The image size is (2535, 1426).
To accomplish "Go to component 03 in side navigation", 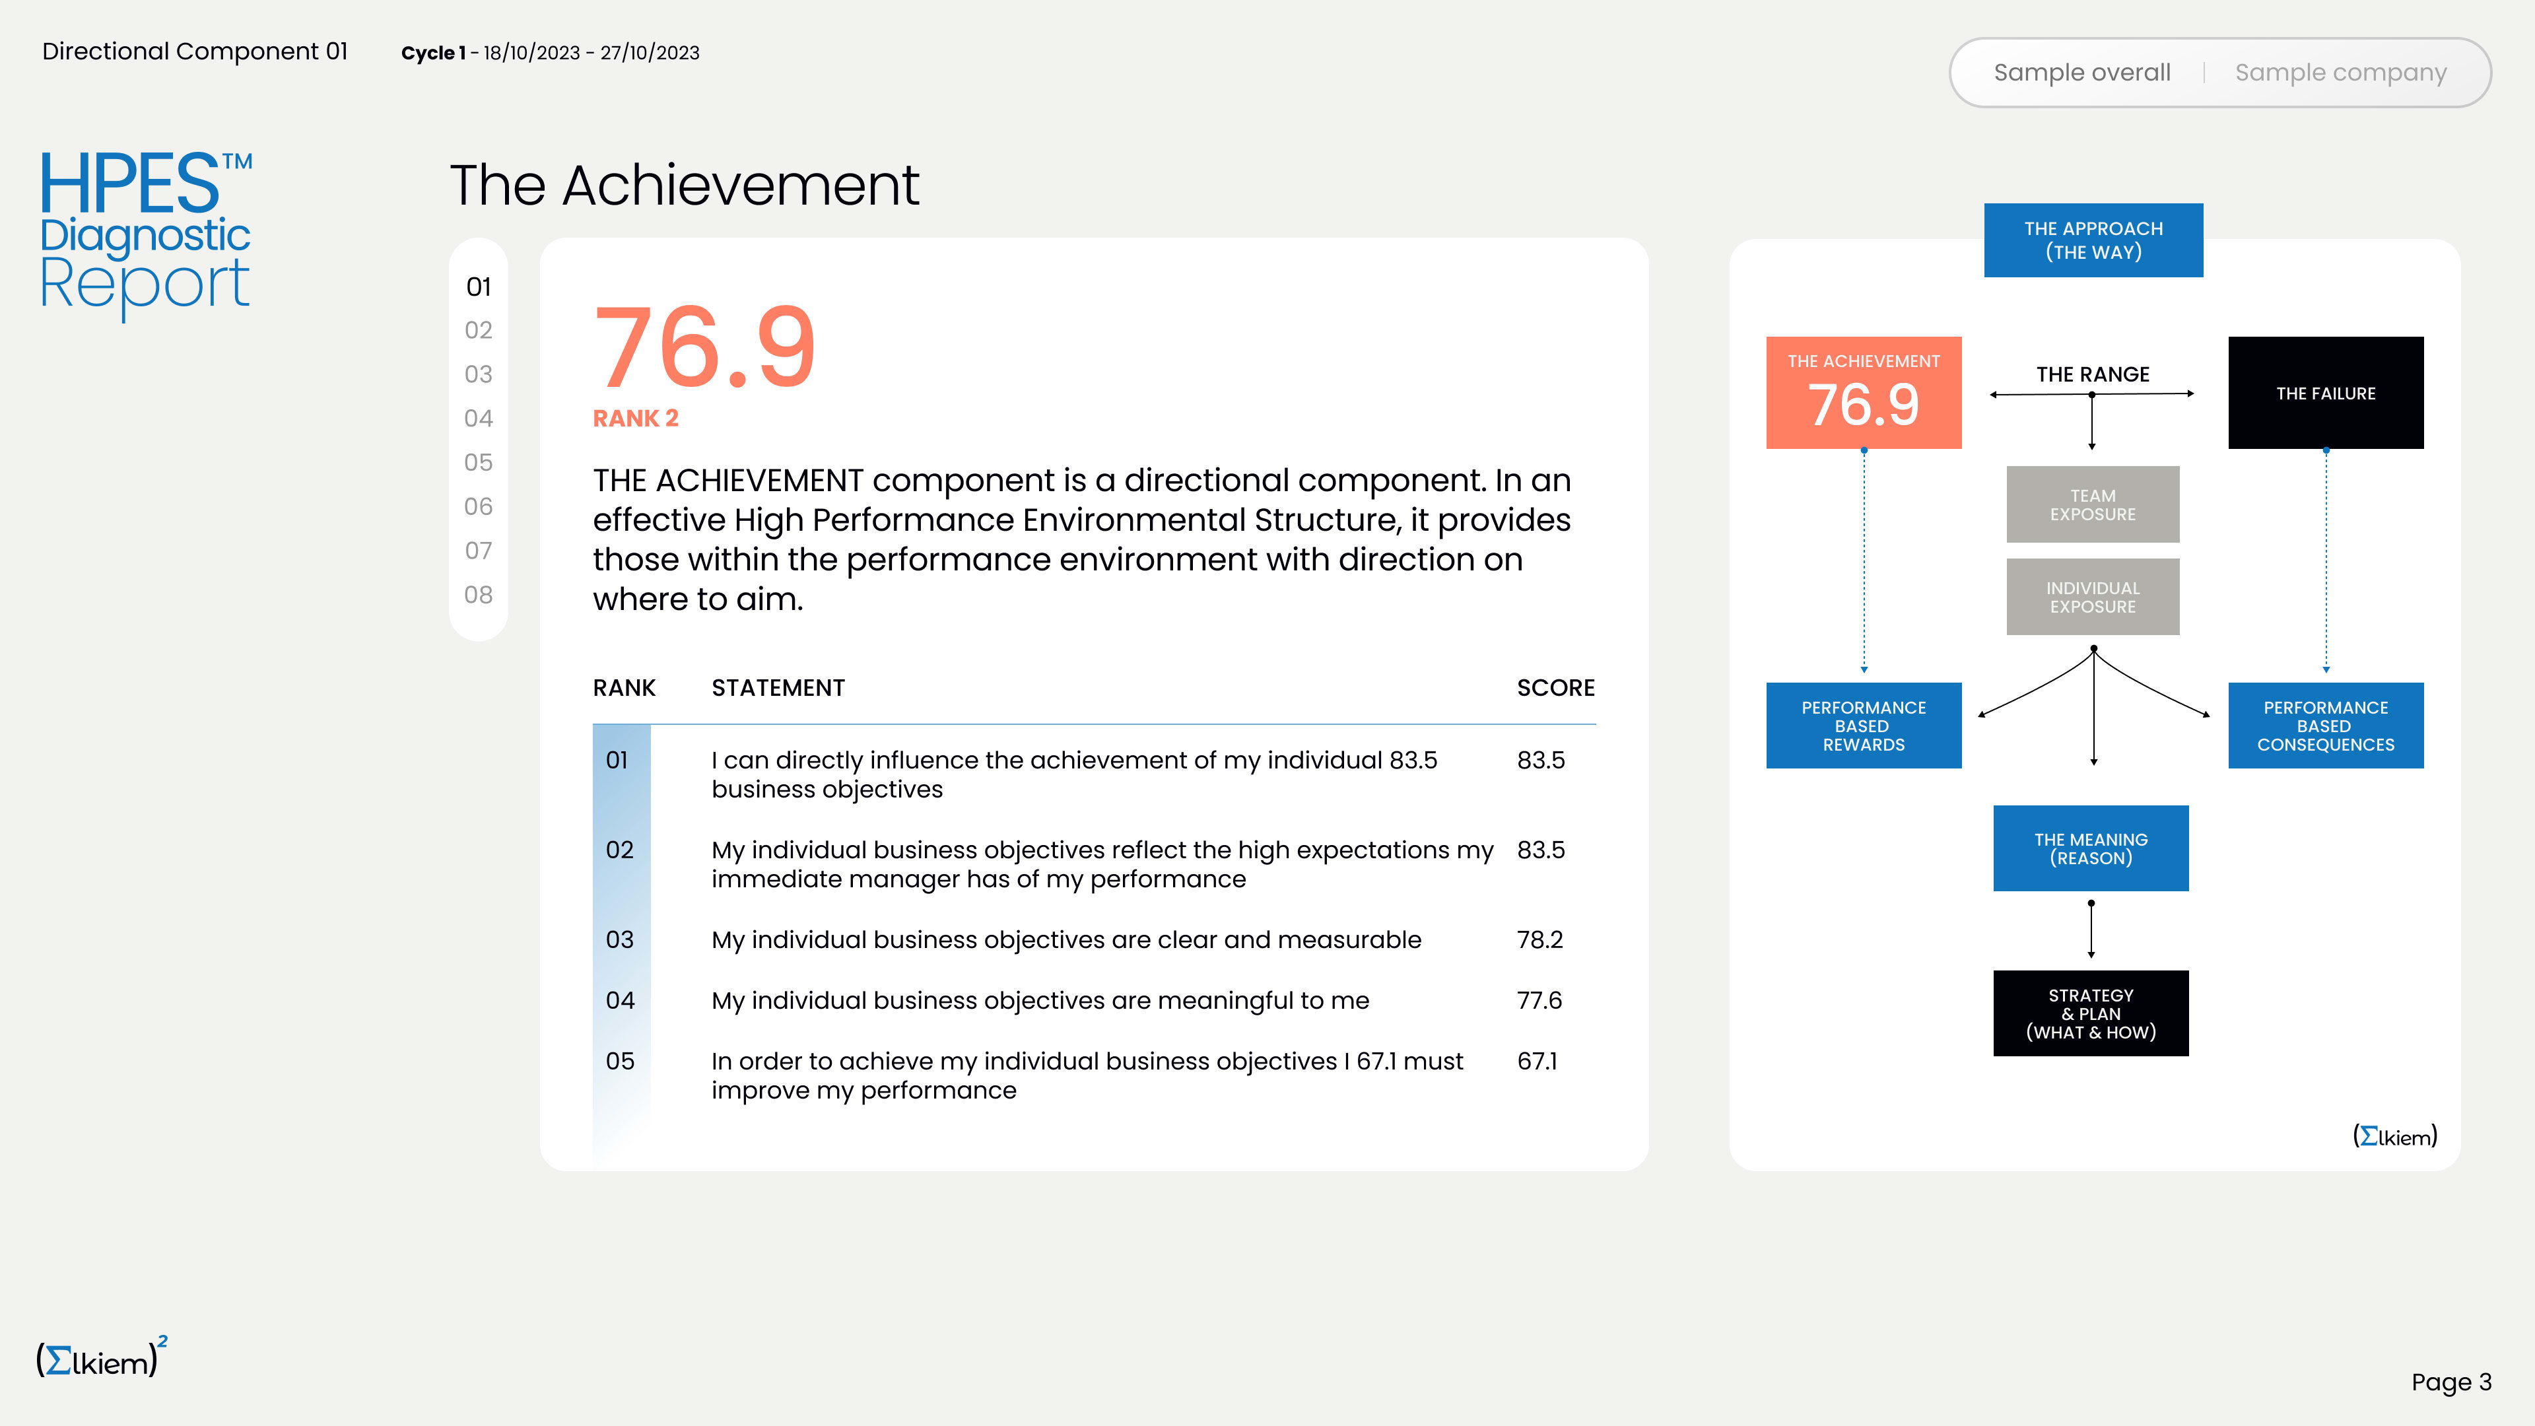I will point(478,374).
